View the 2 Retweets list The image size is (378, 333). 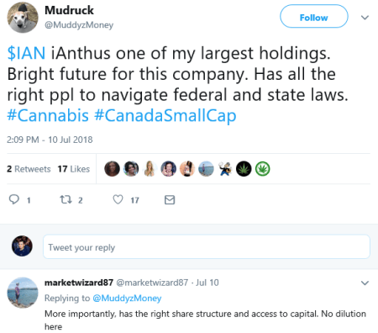[29, 169]
